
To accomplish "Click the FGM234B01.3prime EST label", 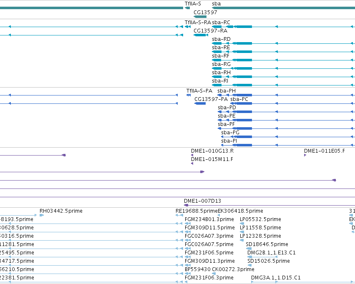I will (209, 219).
